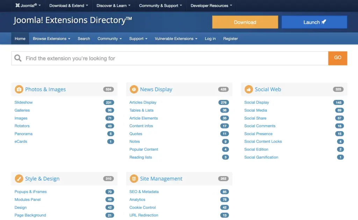Open Articles Display subcategory
Image resolution: width=358 pixels, height=220 pixels.
coord(143,103)
